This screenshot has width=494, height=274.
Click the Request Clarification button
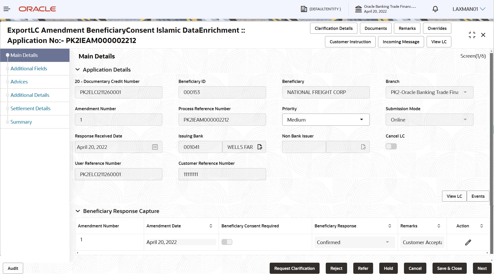pos(294,268)
